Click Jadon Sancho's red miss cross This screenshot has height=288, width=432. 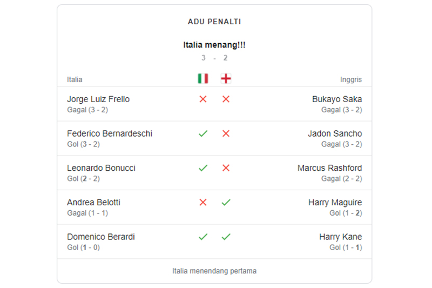(226, 133)
